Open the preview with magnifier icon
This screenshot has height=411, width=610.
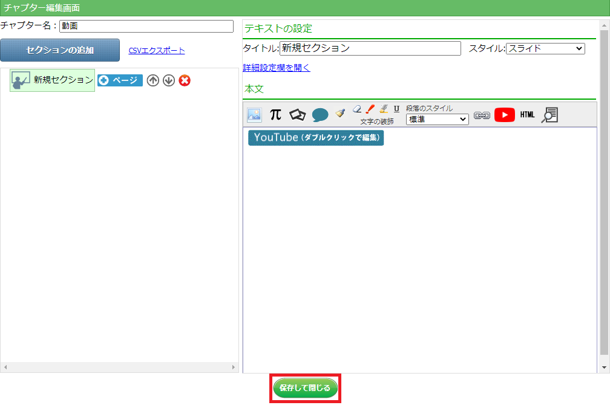click(x=549, y=115)
